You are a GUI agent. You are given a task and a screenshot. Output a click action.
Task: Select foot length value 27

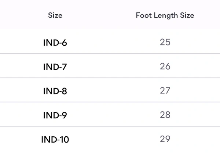[x=165, y=91]
